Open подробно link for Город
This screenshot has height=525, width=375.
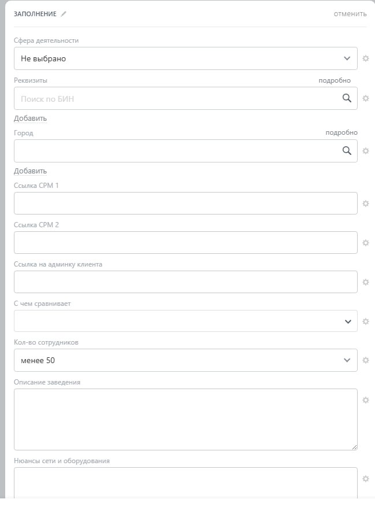coord(341,132)
